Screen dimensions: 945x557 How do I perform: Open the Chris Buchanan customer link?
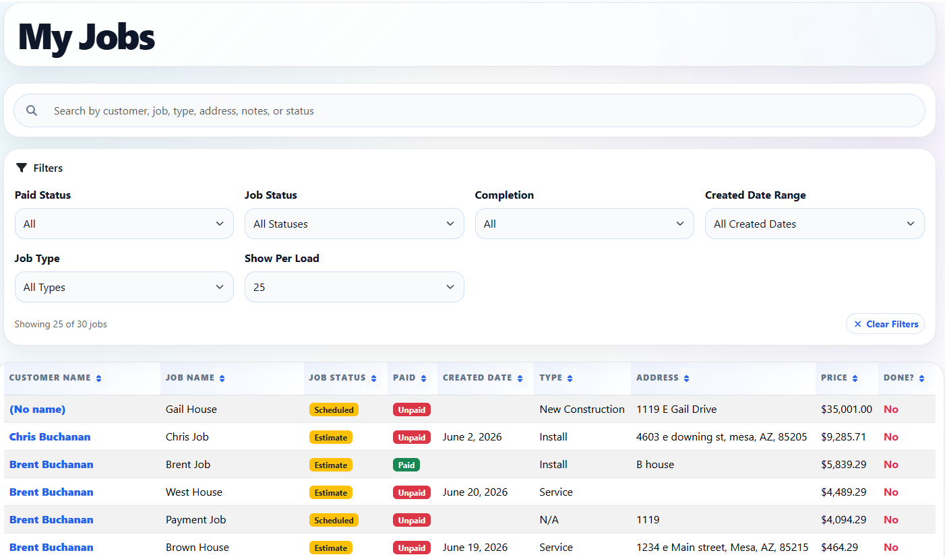[x=50, y=437]
